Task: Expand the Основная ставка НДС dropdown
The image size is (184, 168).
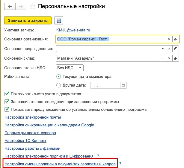Action: [80, 68]
